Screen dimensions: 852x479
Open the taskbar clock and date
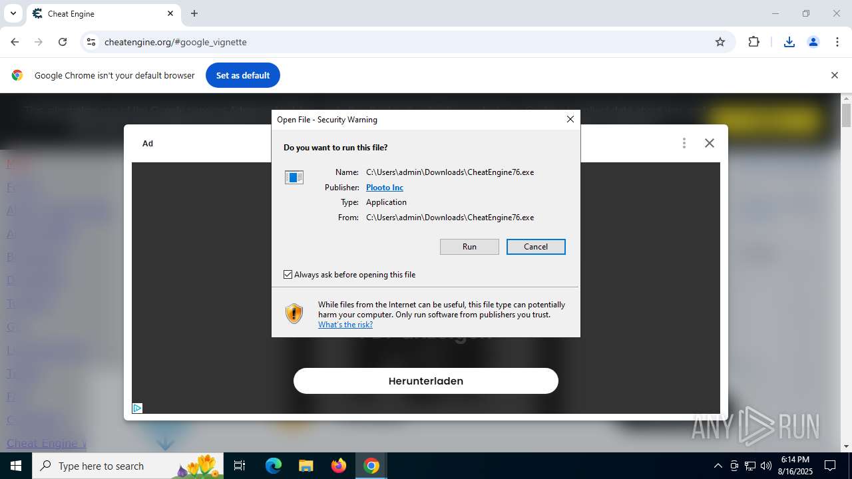coord(795,466)
